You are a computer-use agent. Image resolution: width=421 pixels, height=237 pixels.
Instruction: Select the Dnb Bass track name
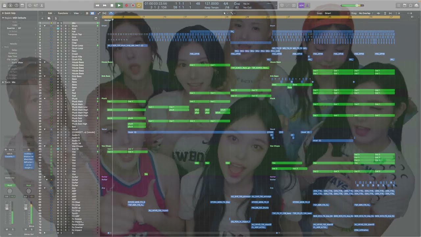tap(77, 76)
